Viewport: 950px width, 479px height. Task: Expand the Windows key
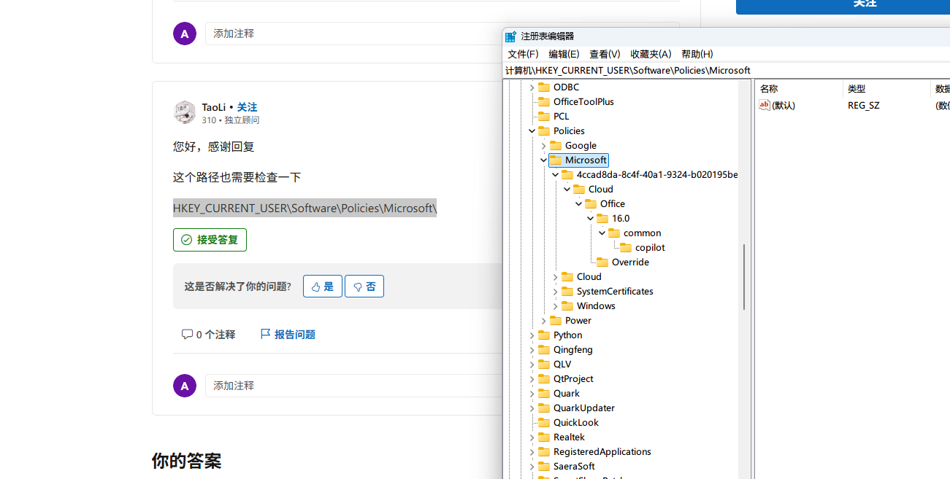tap(555, 306)
